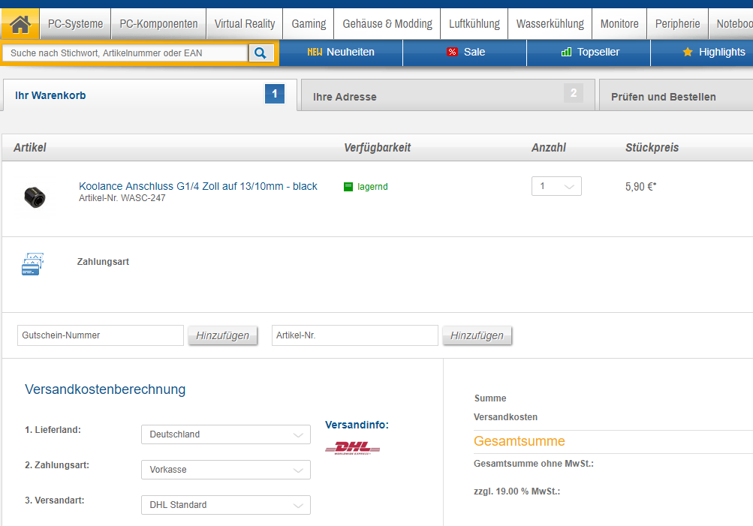Click the Stückpreis column header

(x=652, y=147)
